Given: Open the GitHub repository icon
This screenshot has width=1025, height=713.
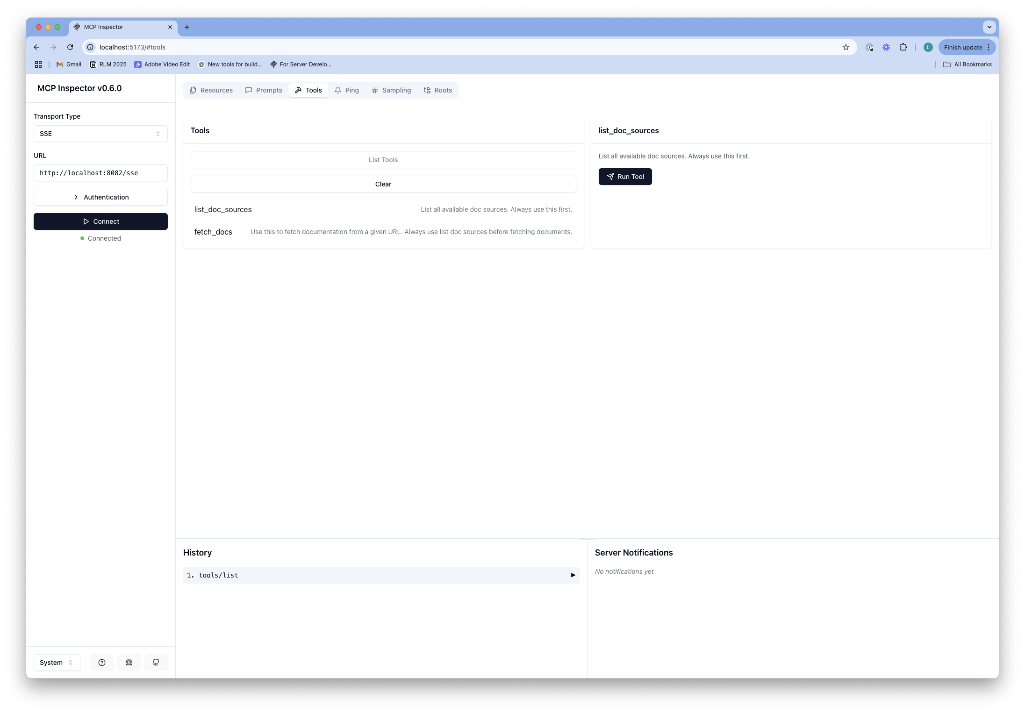Looking at the screenshot, I should (156, 662).
